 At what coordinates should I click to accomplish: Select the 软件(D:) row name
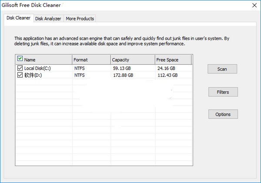pyautogui.click(x=33, y=75)
